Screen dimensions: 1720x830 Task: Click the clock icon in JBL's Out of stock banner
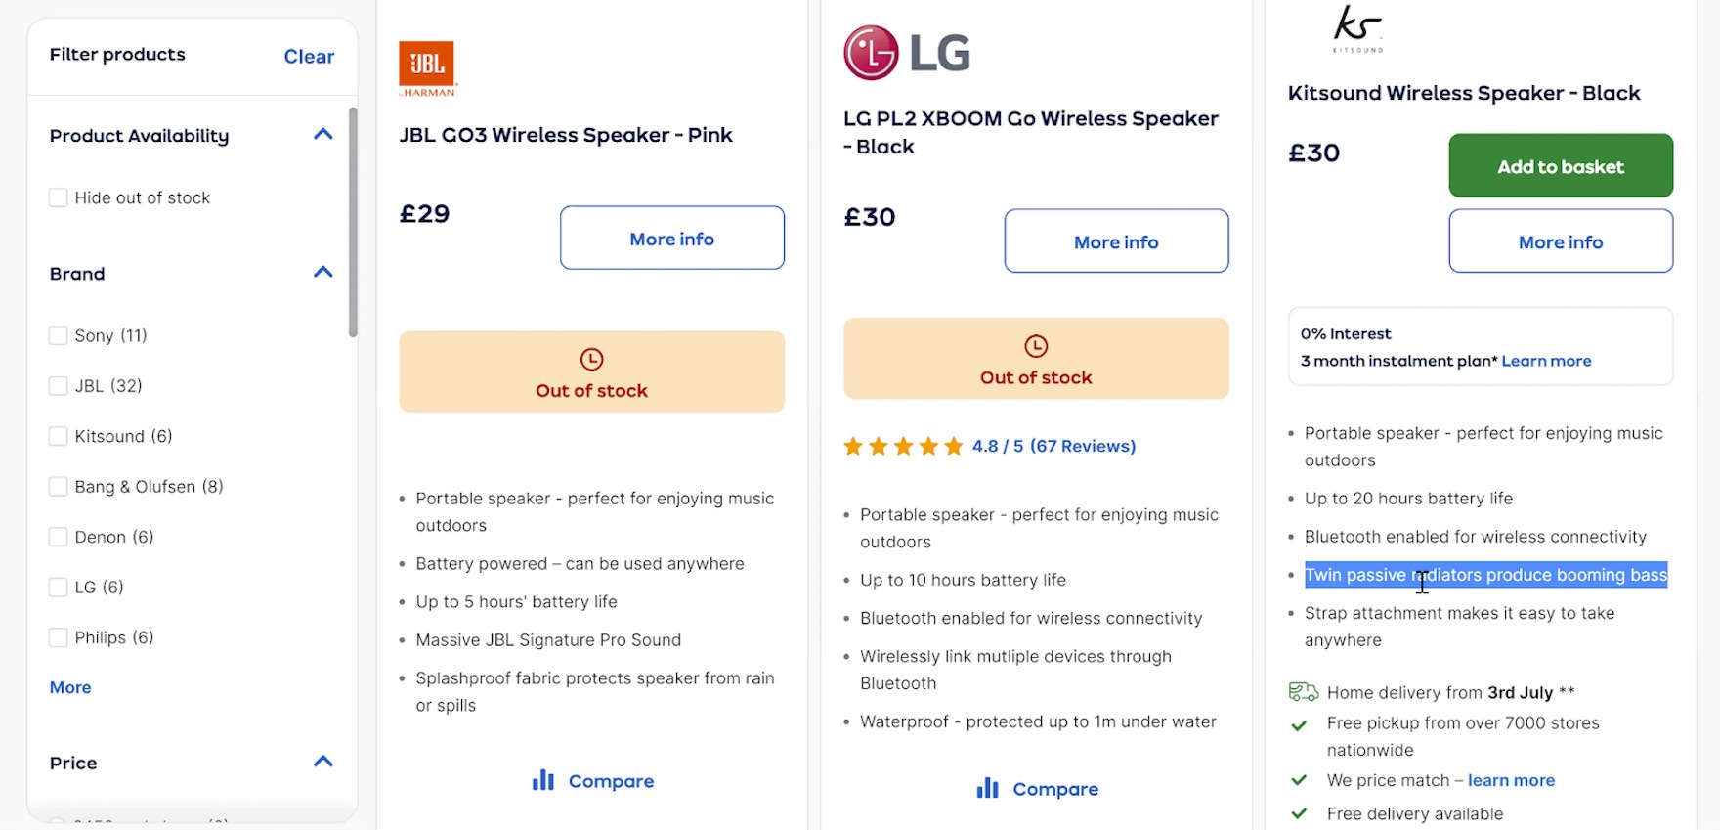click(591, 359)
